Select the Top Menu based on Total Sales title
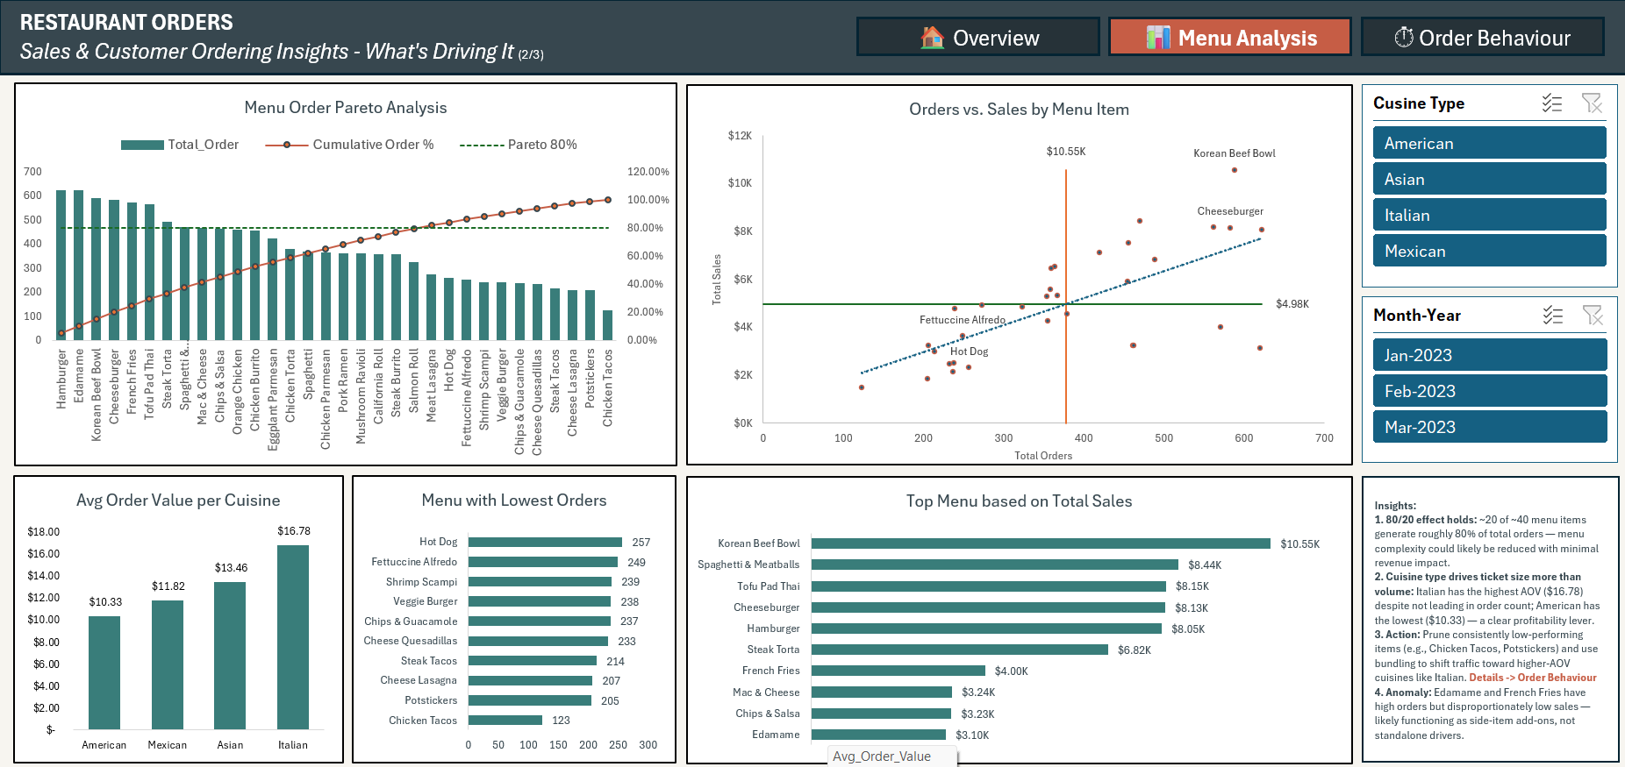The width and height of the screenshot is (1625, 767). pos(1019,501)
